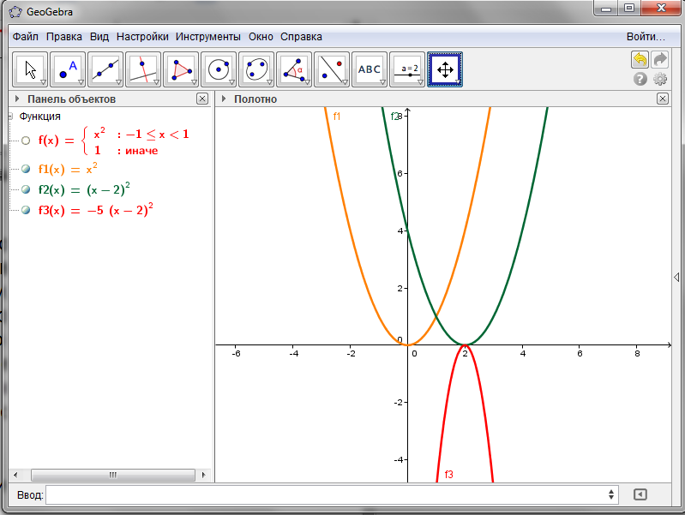Close the Полотно panel
Image resolution: width=685 pixels, height=515 pixels.
(x=663, y=99)
